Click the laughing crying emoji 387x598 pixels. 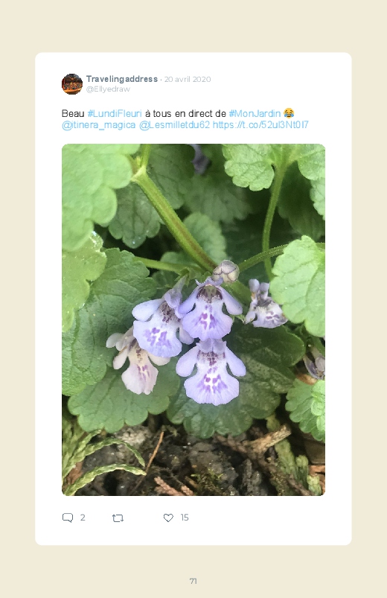pyautogui.click(x=289, y=113)
